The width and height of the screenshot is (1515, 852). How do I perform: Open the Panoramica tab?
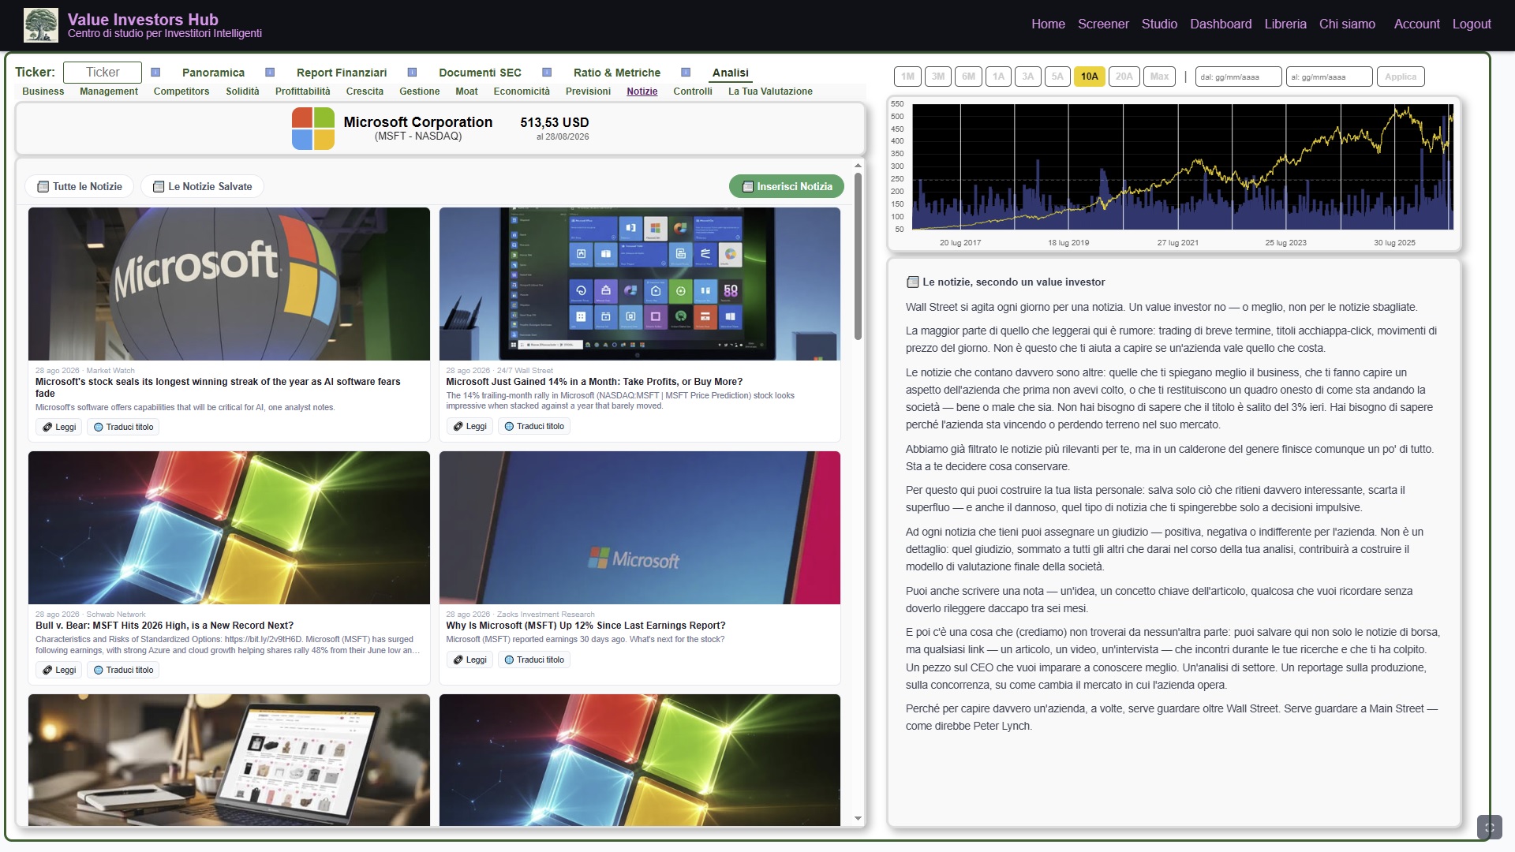click(x=213, y=73)
